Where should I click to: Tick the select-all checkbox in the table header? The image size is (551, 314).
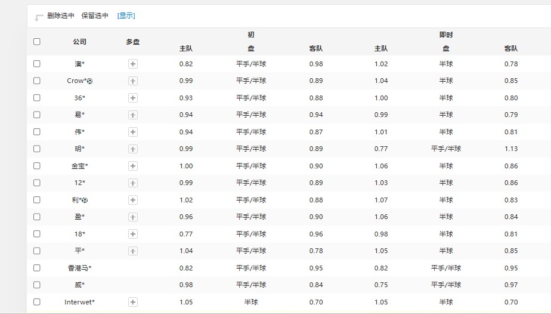point(37,42)
